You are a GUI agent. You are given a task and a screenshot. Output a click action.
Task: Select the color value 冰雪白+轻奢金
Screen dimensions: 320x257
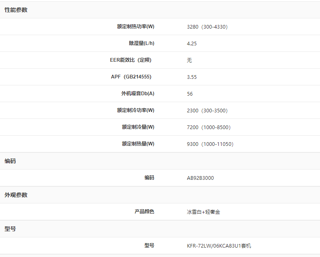204,212
